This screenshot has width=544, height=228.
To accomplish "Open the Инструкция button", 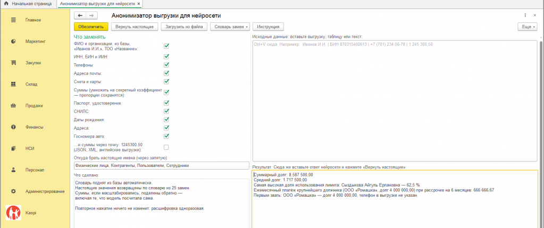I will click(269, 27).
